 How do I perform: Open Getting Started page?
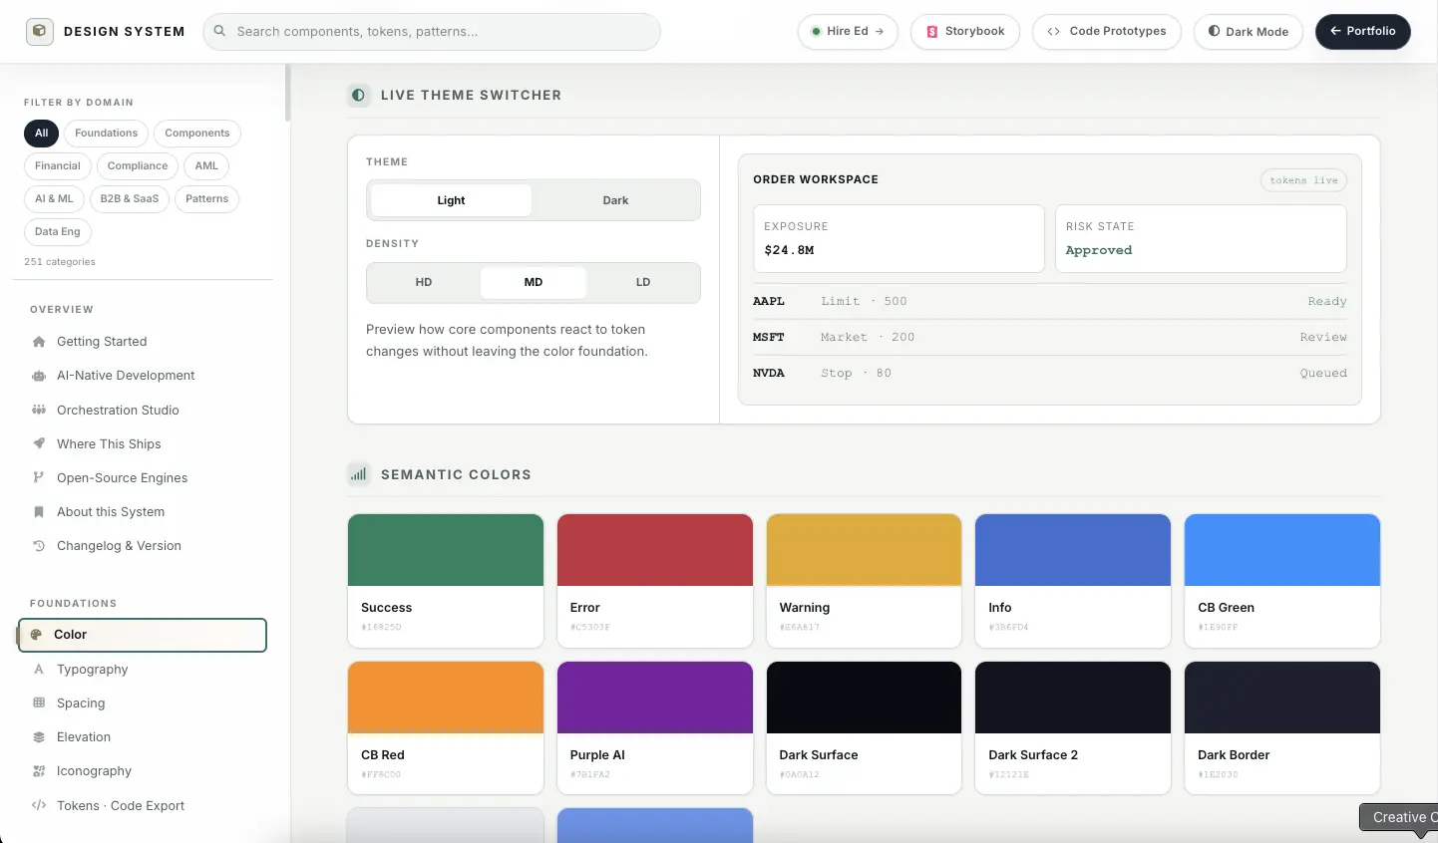pyautogui.click(x=145, y=342)
